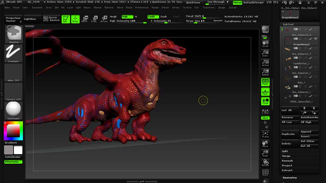Click the Scale view icon in right shelf
The width and height of the screenshot is (326, 183).
(265, 153)
